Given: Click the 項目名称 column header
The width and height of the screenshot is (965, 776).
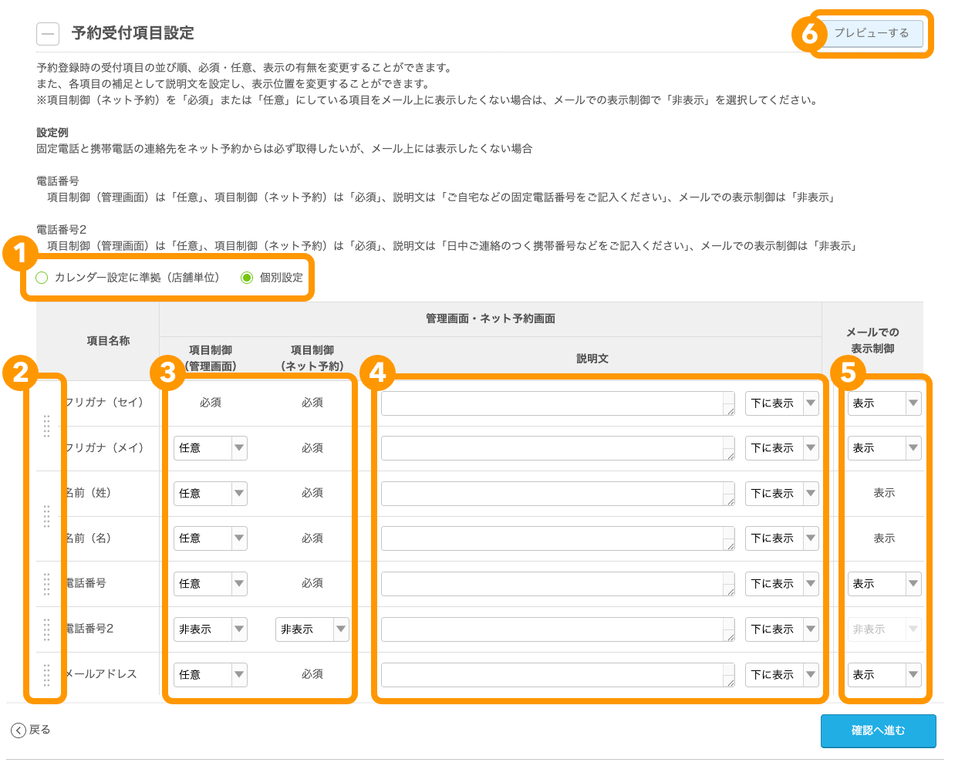Looking at the screenshot, I should tap(108, 341).
